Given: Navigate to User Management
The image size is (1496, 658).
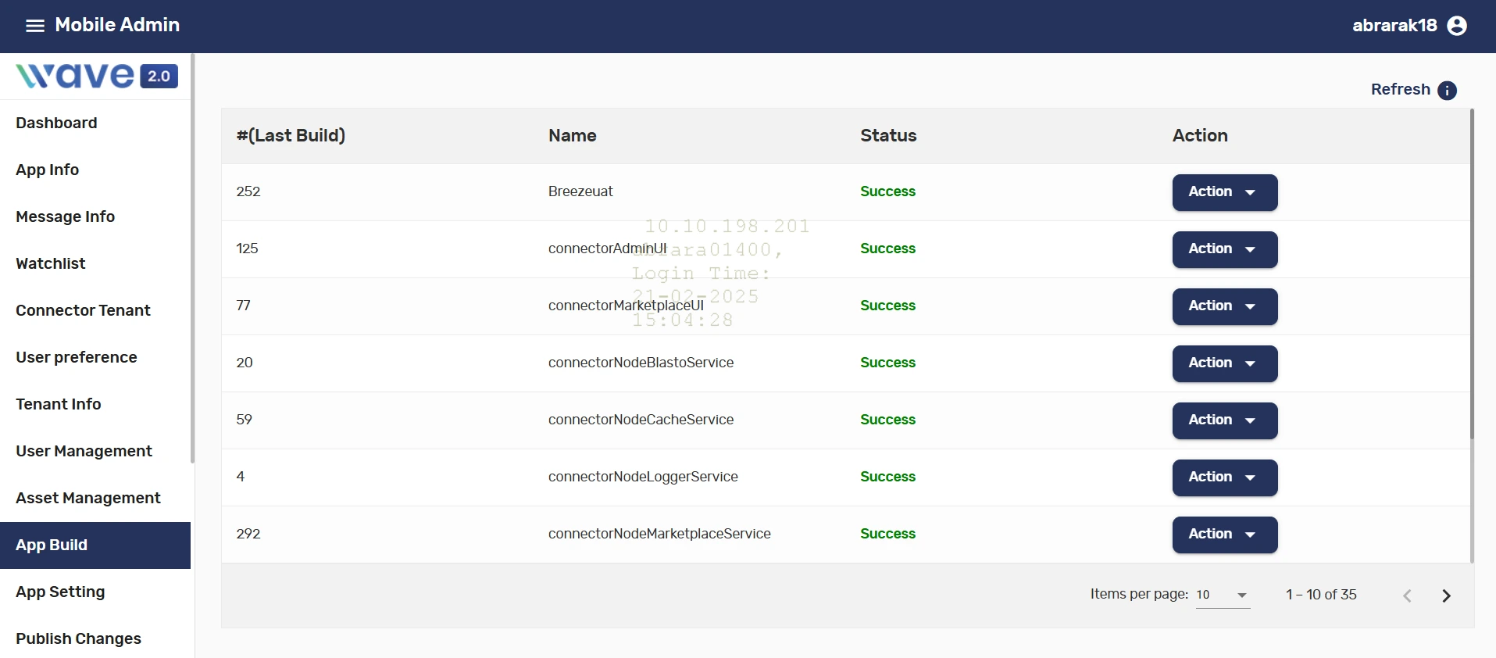Looking at the screenshot, I should pyautogui.click(x=84, y=451).
